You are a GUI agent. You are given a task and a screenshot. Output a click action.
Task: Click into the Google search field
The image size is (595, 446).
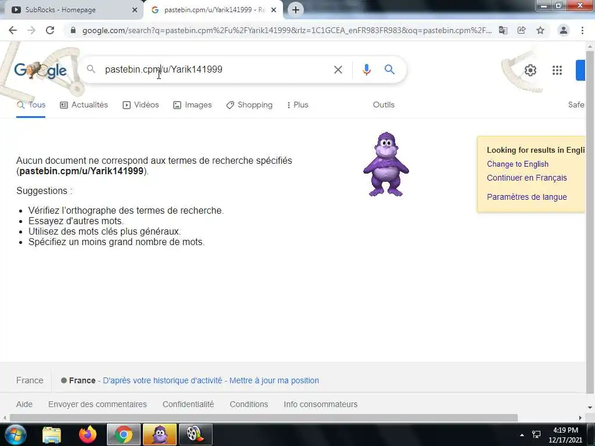pos(216,70)
